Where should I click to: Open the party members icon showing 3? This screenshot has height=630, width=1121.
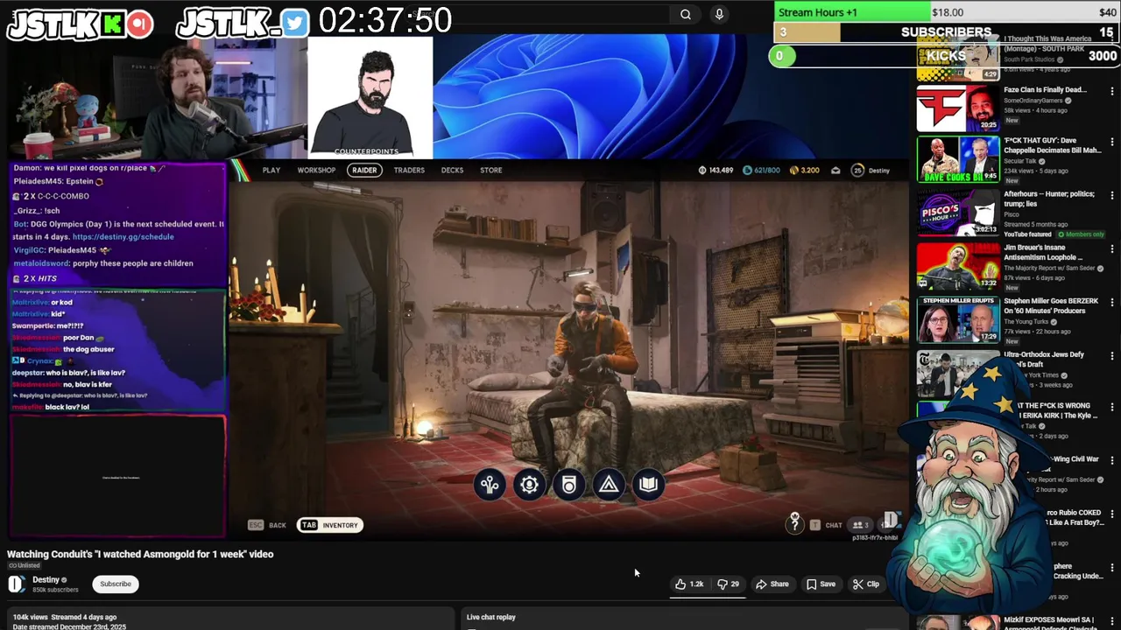pos(861,525)
